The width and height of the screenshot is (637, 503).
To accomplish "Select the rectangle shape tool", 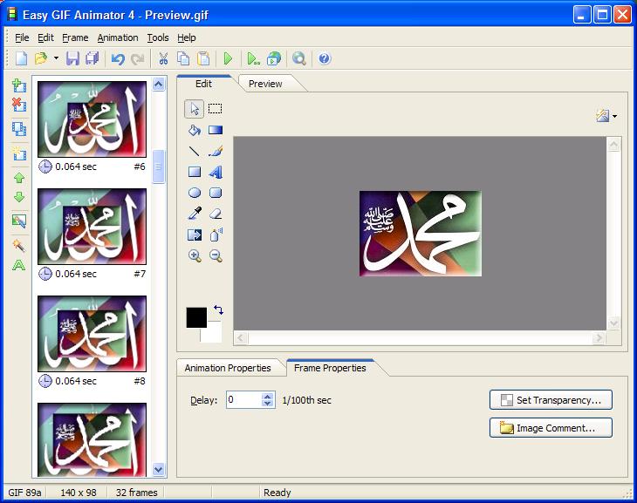I will (195, 172).
